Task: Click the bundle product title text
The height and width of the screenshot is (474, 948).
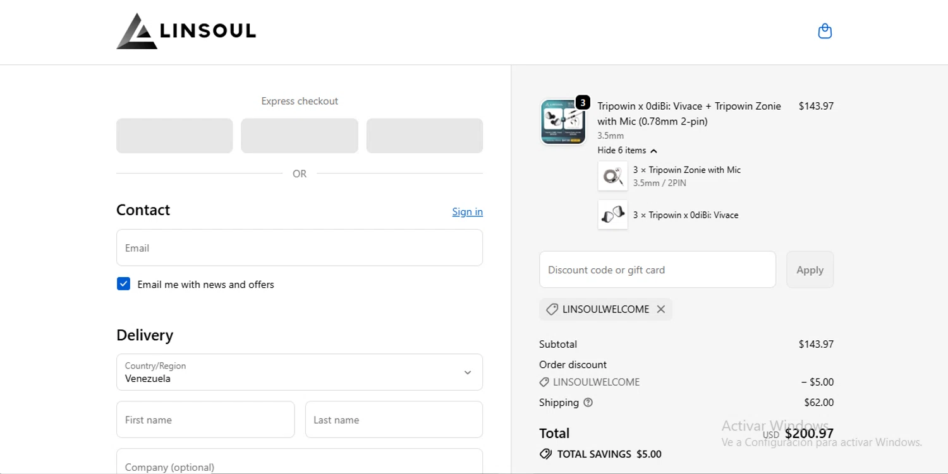Action: point(689,114)
